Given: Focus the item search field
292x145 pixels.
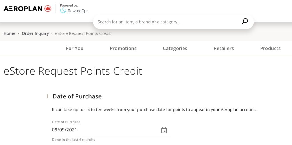Looking at the screenshot, I should click(x=168, y=22).
